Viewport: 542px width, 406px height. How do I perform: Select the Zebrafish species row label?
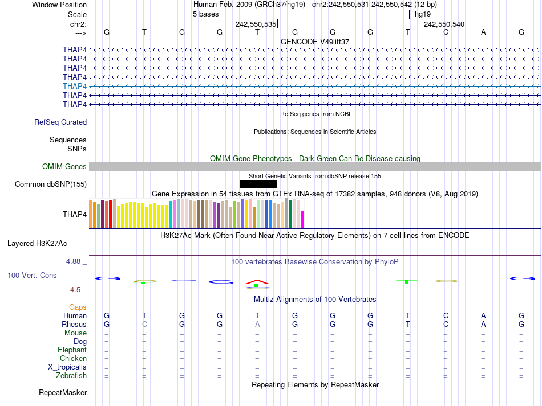coord(71,375)
